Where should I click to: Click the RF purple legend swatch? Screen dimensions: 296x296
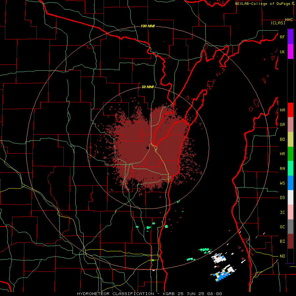(x=290, y=37)
